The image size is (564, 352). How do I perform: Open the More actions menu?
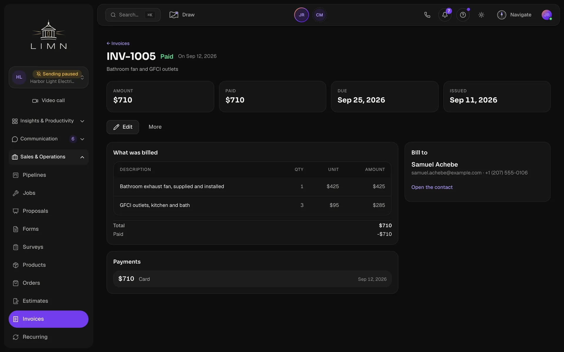[155, 127]
